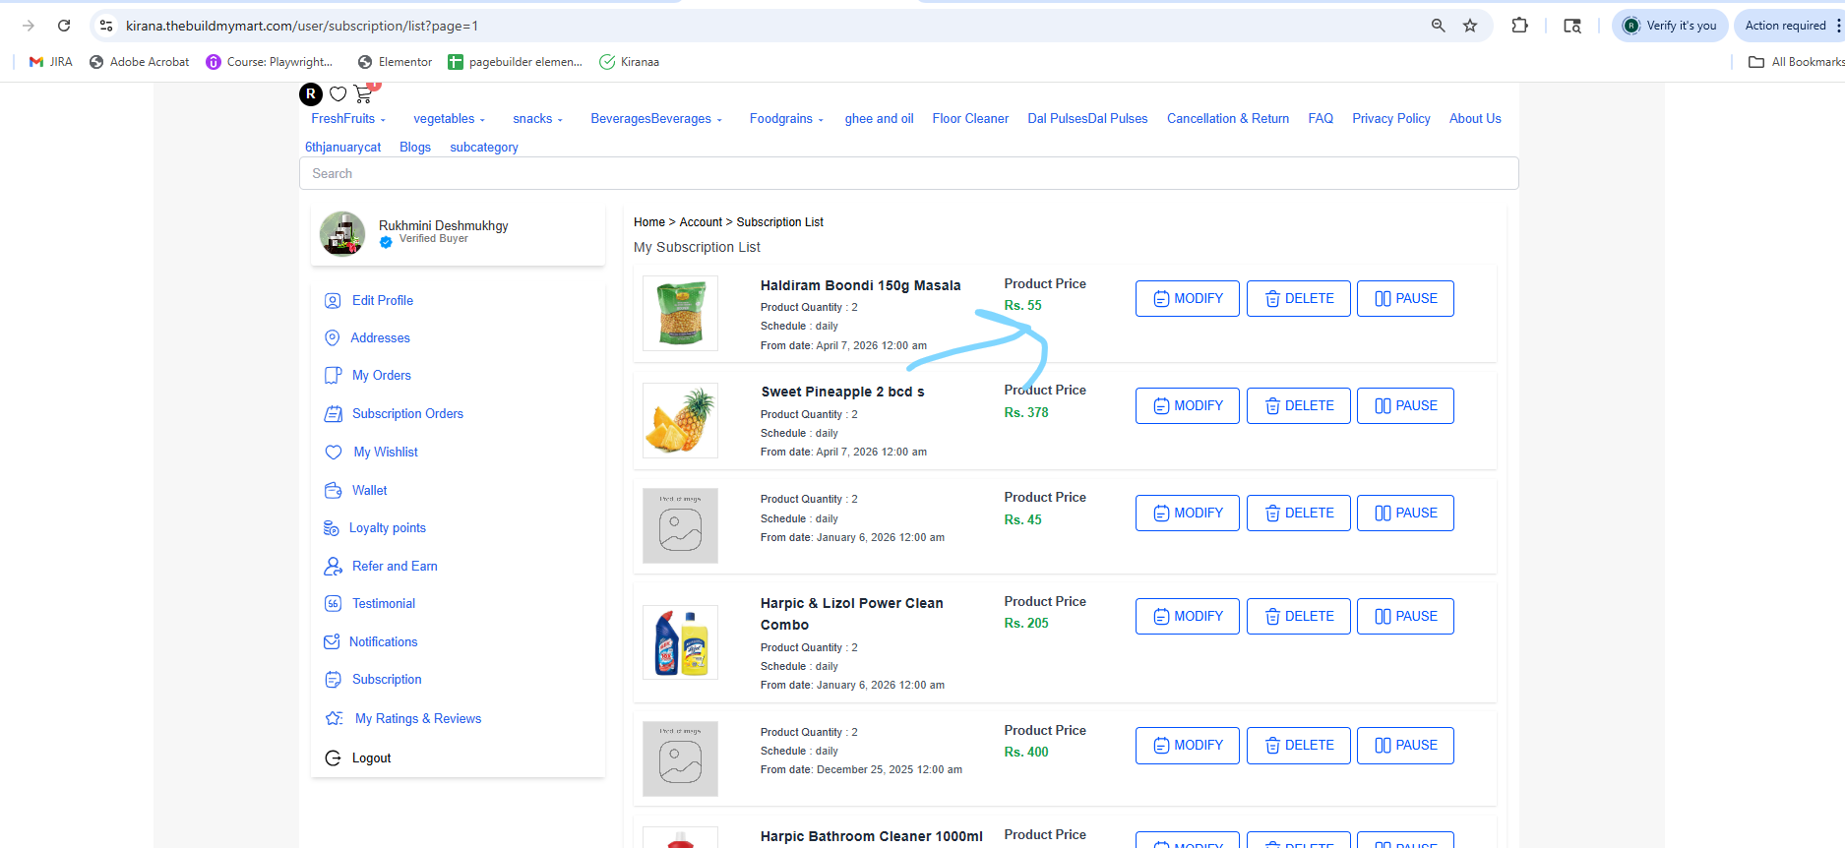Click the round R logo icon
The height and width of the screenshot is (848, 1845).
[311, 94]
